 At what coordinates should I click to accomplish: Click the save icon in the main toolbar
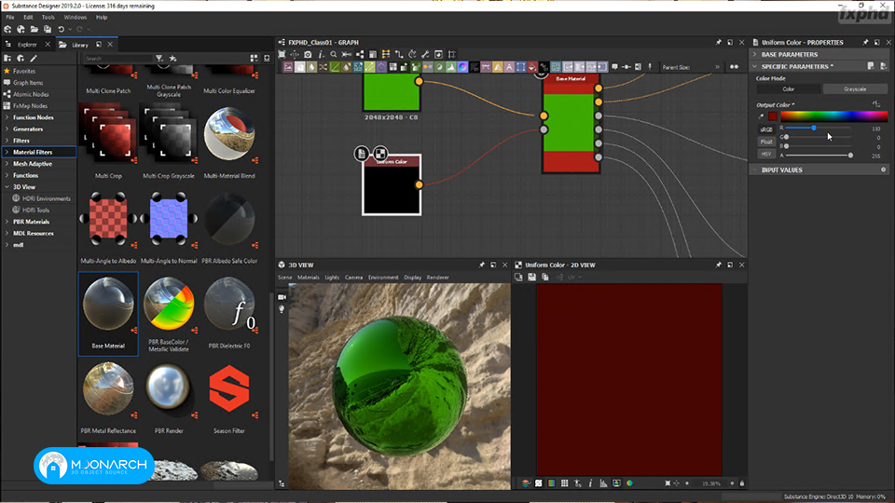[48, 29]
